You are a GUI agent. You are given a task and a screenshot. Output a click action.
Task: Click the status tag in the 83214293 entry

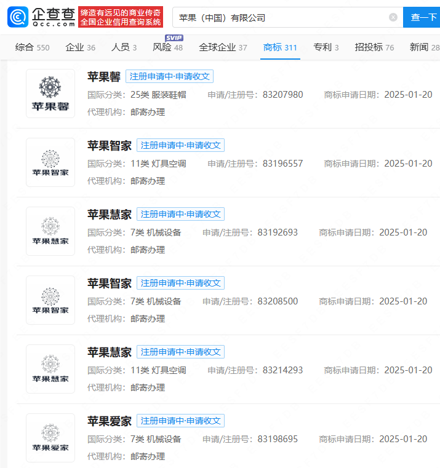tap(180, 352)
